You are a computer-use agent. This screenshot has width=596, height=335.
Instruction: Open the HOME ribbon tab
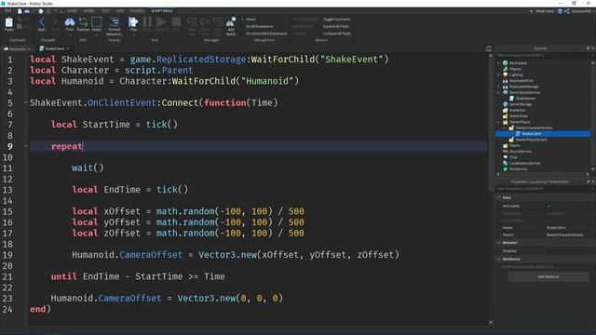click(x=72, y=11)
